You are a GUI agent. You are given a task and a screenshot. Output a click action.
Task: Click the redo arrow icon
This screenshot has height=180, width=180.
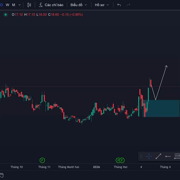(x=128, y=5)
